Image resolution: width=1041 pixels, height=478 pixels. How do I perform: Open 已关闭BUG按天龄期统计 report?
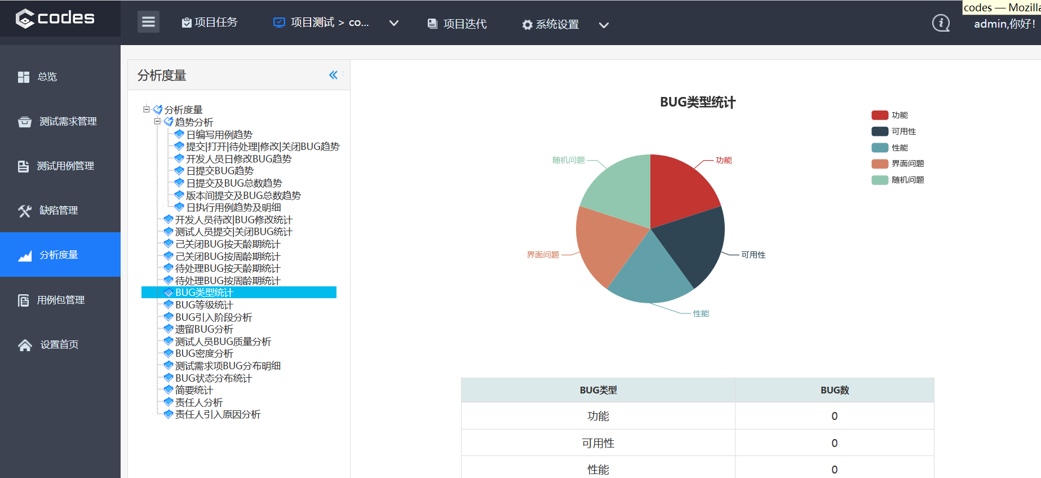coord(228,244)
